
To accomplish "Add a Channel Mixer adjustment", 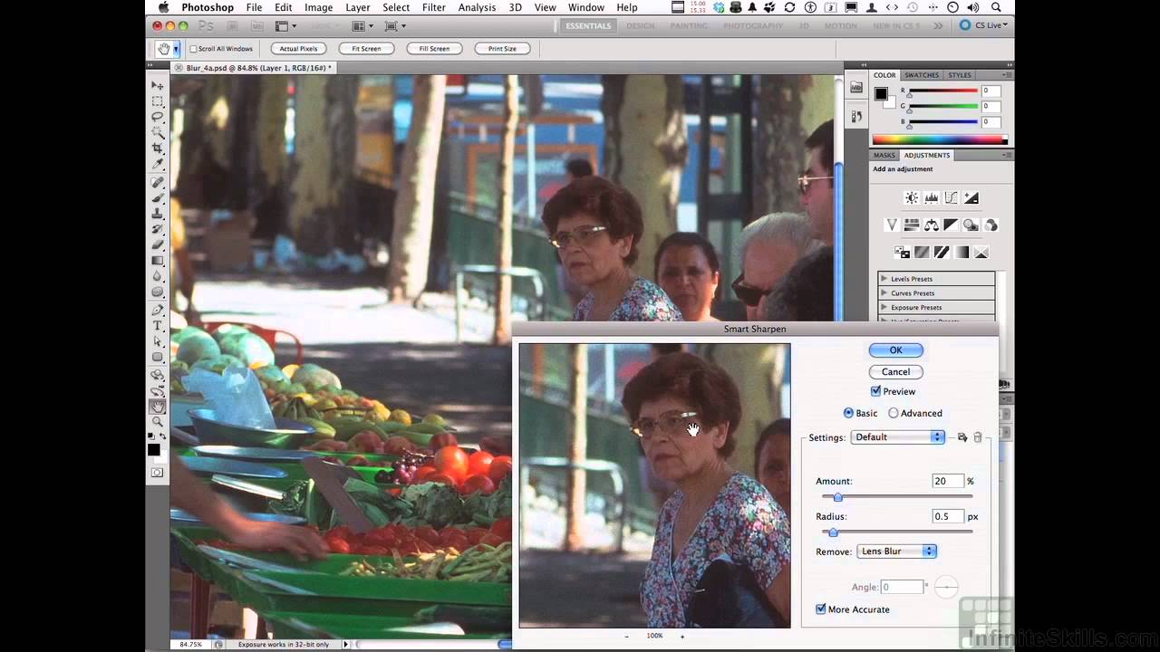I will pyautogui.click(x=991, y=225).
